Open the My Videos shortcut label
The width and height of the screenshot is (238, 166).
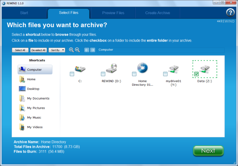(35, 127)
